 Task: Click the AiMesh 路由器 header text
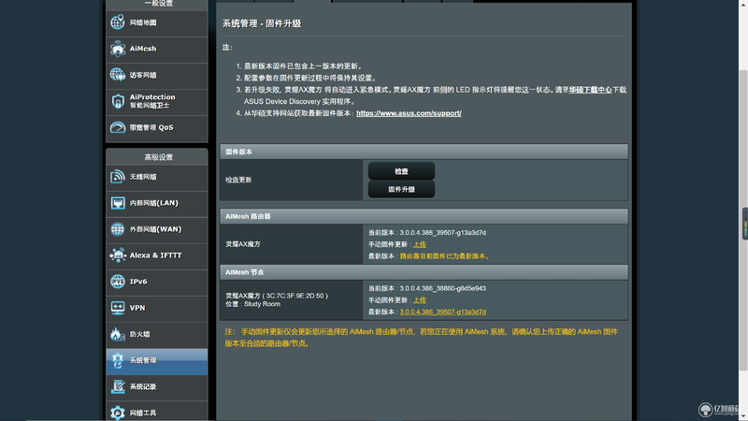[248, 216]
